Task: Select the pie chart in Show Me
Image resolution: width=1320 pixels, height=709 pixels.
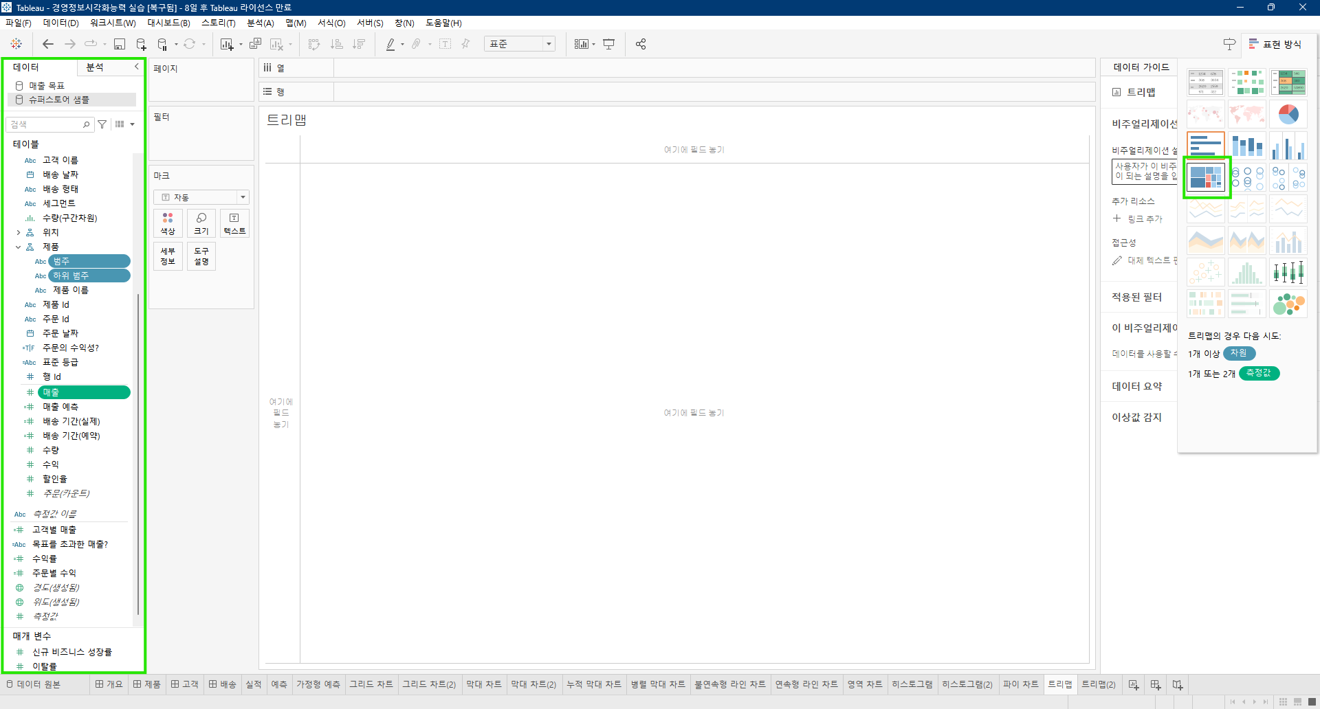Action: (x=1288, y=114)
